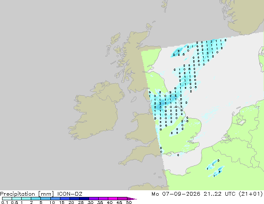Click the 21..22 UTC time text
Image resolution: width=264 pixels, height=204 pixels.
click(217, 194)
